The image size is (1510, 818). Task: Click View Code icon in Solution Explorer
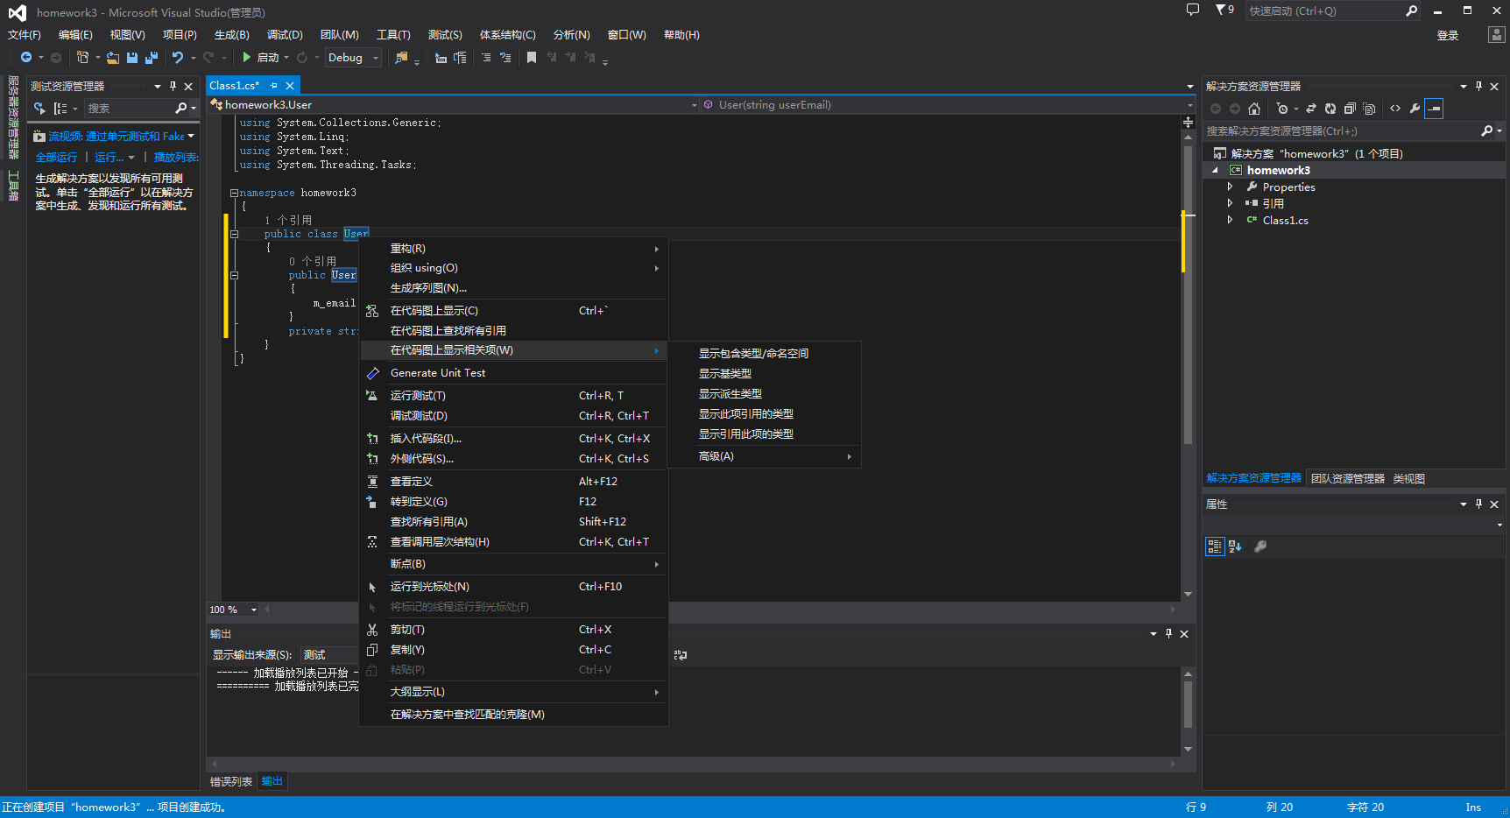(x=1395, y=109)
